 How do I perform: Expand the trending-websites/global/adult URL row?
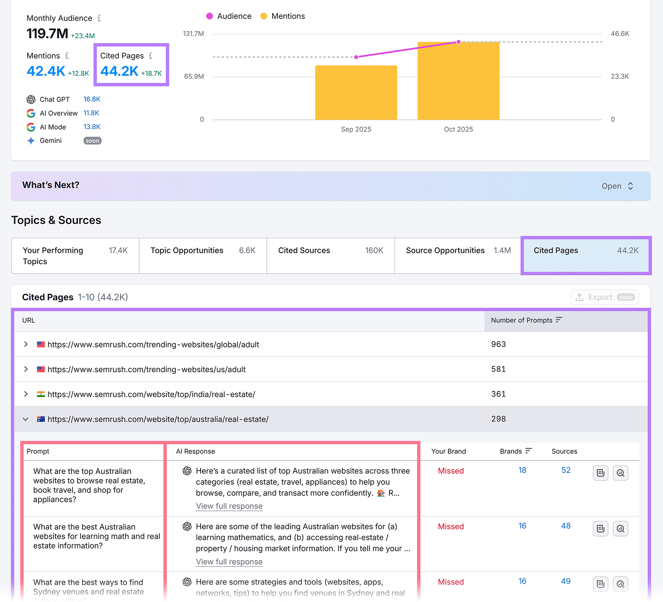tap(26, 344)
